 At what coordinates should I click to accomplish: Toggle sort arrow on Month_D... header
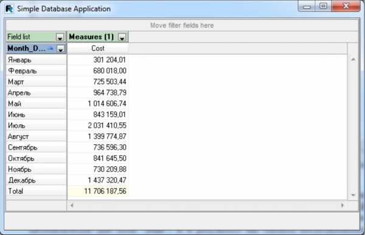tap(50, 48)
